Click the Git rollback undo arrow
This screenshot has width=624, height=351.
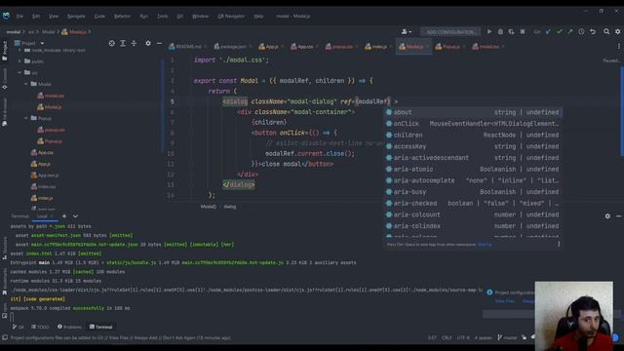pyautogui.click(x=593, y=31)
